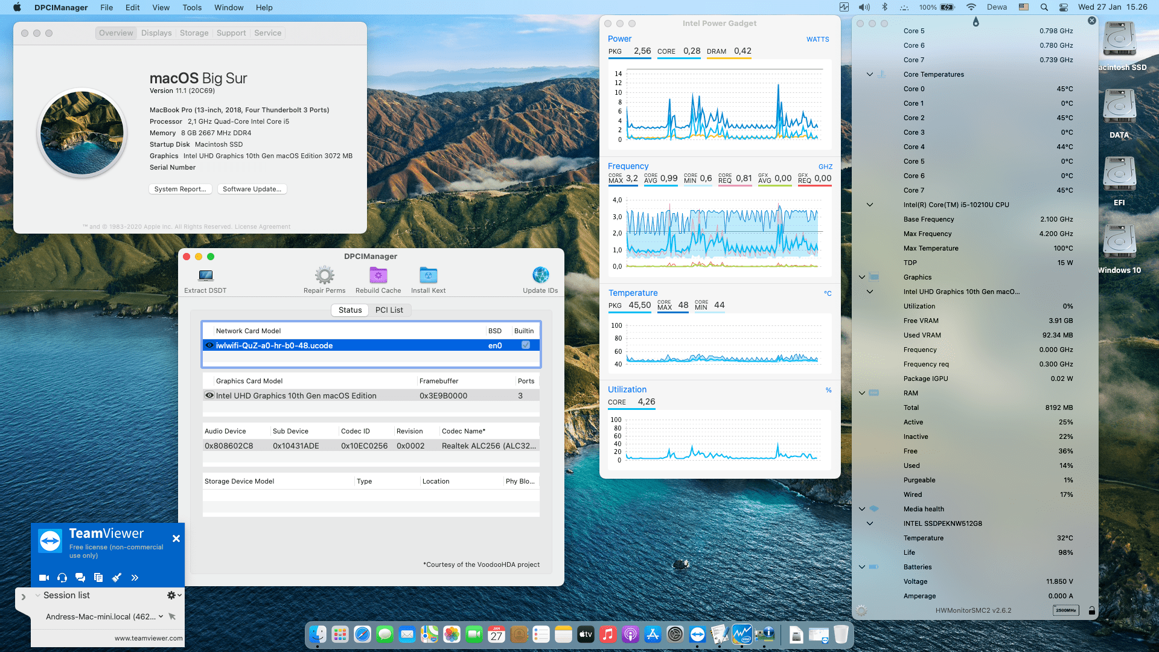The height and width of the screenshot is (652, 1159).
Task: Open Displays tab in About This Mac
Action: [x=156, y=33]
